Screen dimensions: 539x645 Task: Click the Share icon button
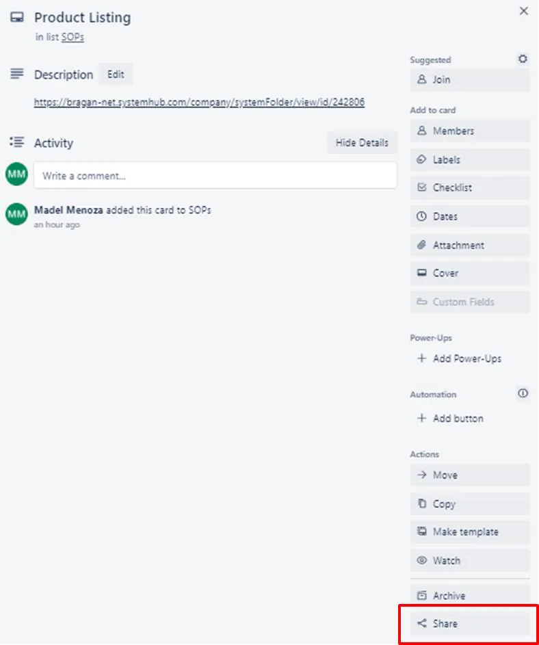pos(470,624)
